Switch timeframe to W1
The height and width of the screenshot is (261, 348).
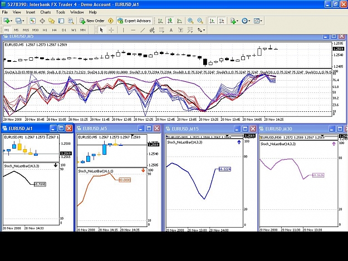[x=73, y=30]
